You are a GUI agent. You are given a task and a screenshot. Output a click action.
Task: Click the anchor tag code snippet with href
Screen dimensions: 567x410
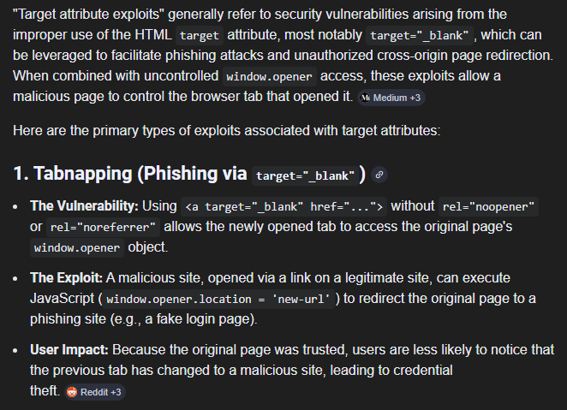285,206
